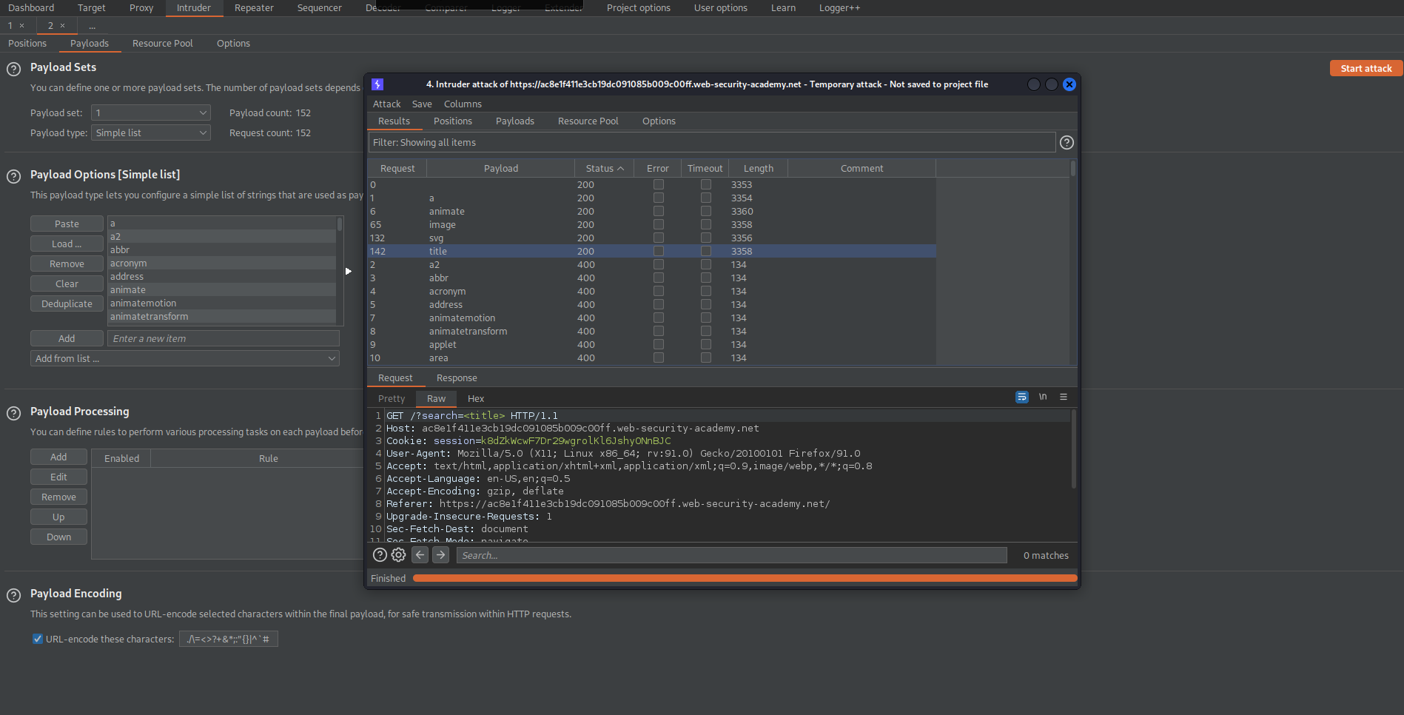Open the Repeater main tab
Viewport: 1404px width, 715px height.
tap(254, 8)
